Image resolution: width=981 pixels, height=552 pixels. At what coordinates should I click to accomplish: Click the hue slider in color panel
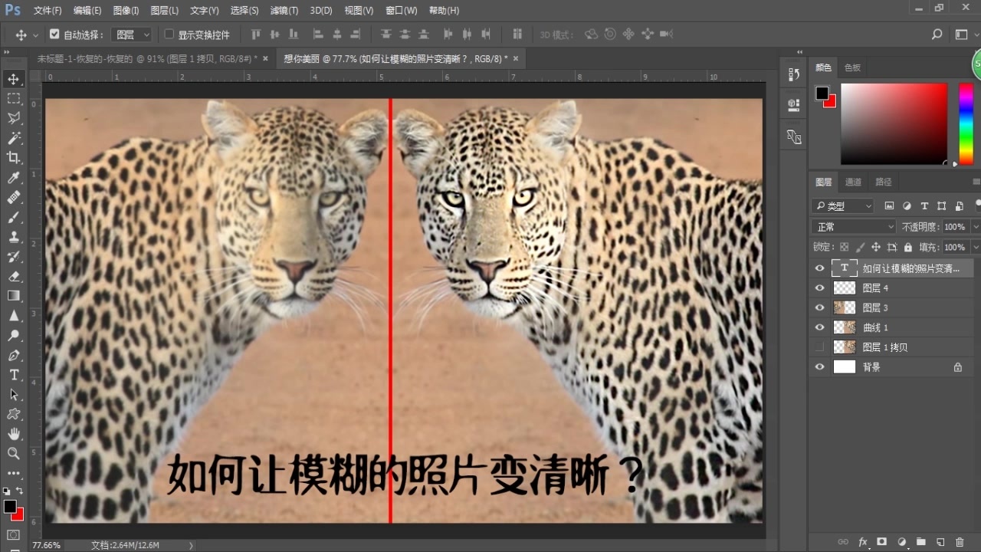pos(966,123)
